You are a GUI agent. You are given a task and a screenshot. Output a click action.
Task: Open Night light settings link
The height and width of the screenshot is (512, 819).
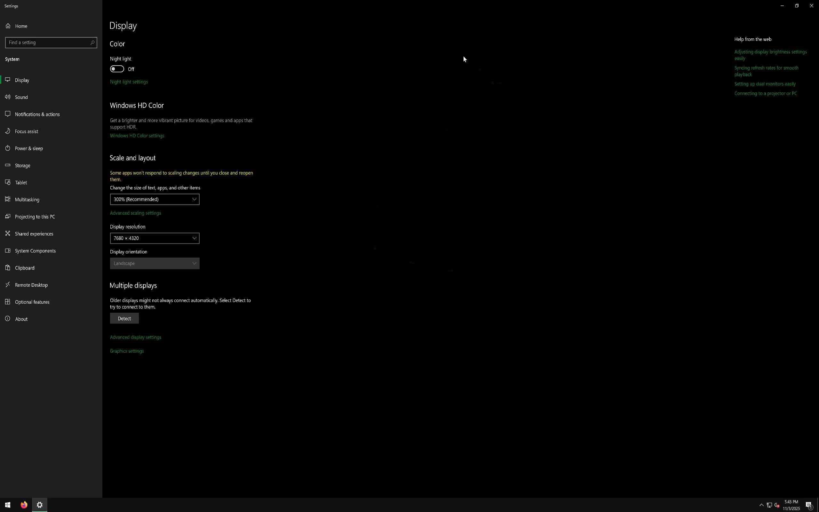(129, 82)
